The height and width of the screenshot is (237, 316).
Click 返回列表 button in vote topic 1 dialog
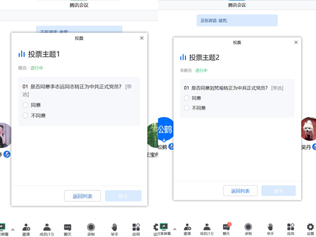pyautogui.click(x=83, y=196)
